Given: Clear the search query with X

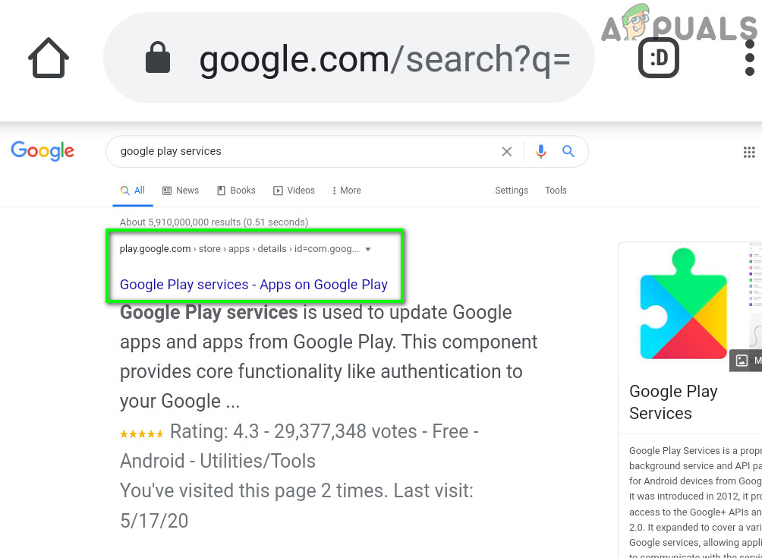Looking at the screenshot, I should pyautogui.click(x=507, y=152).
